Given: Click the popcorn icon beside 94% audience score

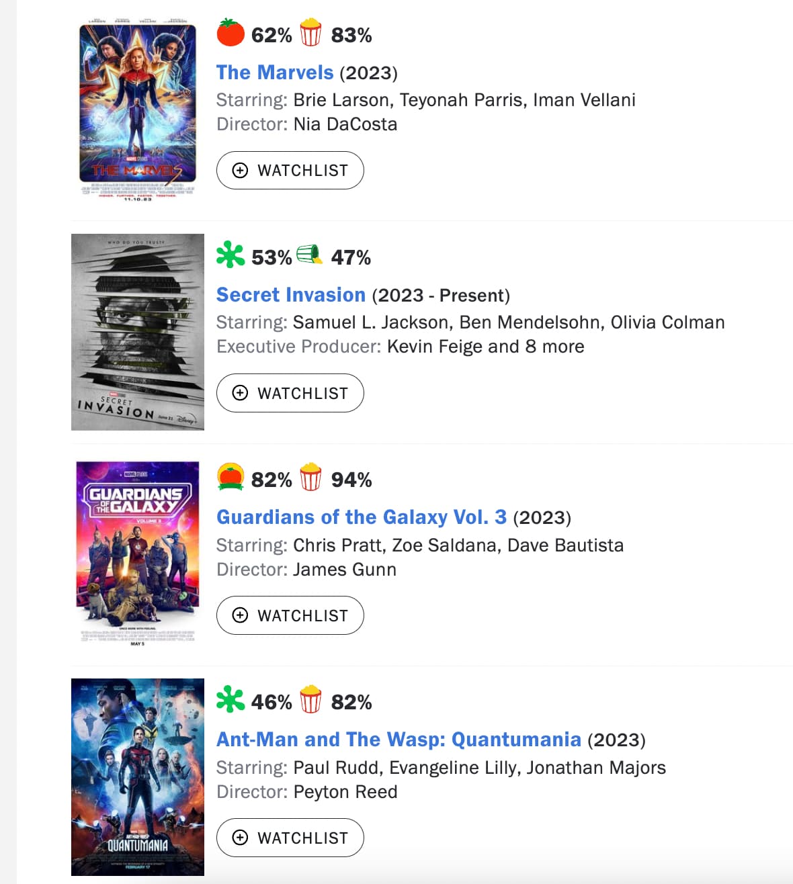Looking at the screenshot, I should [310, 478].
